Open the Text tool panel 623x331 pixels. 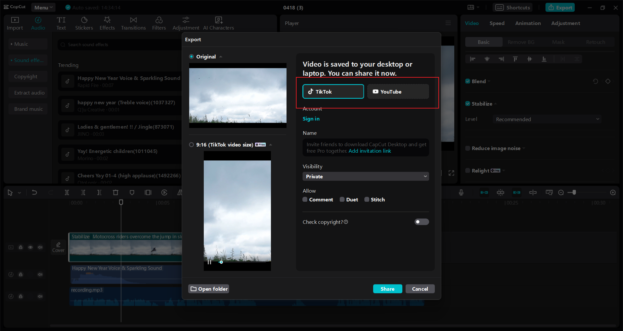pyautogui.click(x=61, y=23)
